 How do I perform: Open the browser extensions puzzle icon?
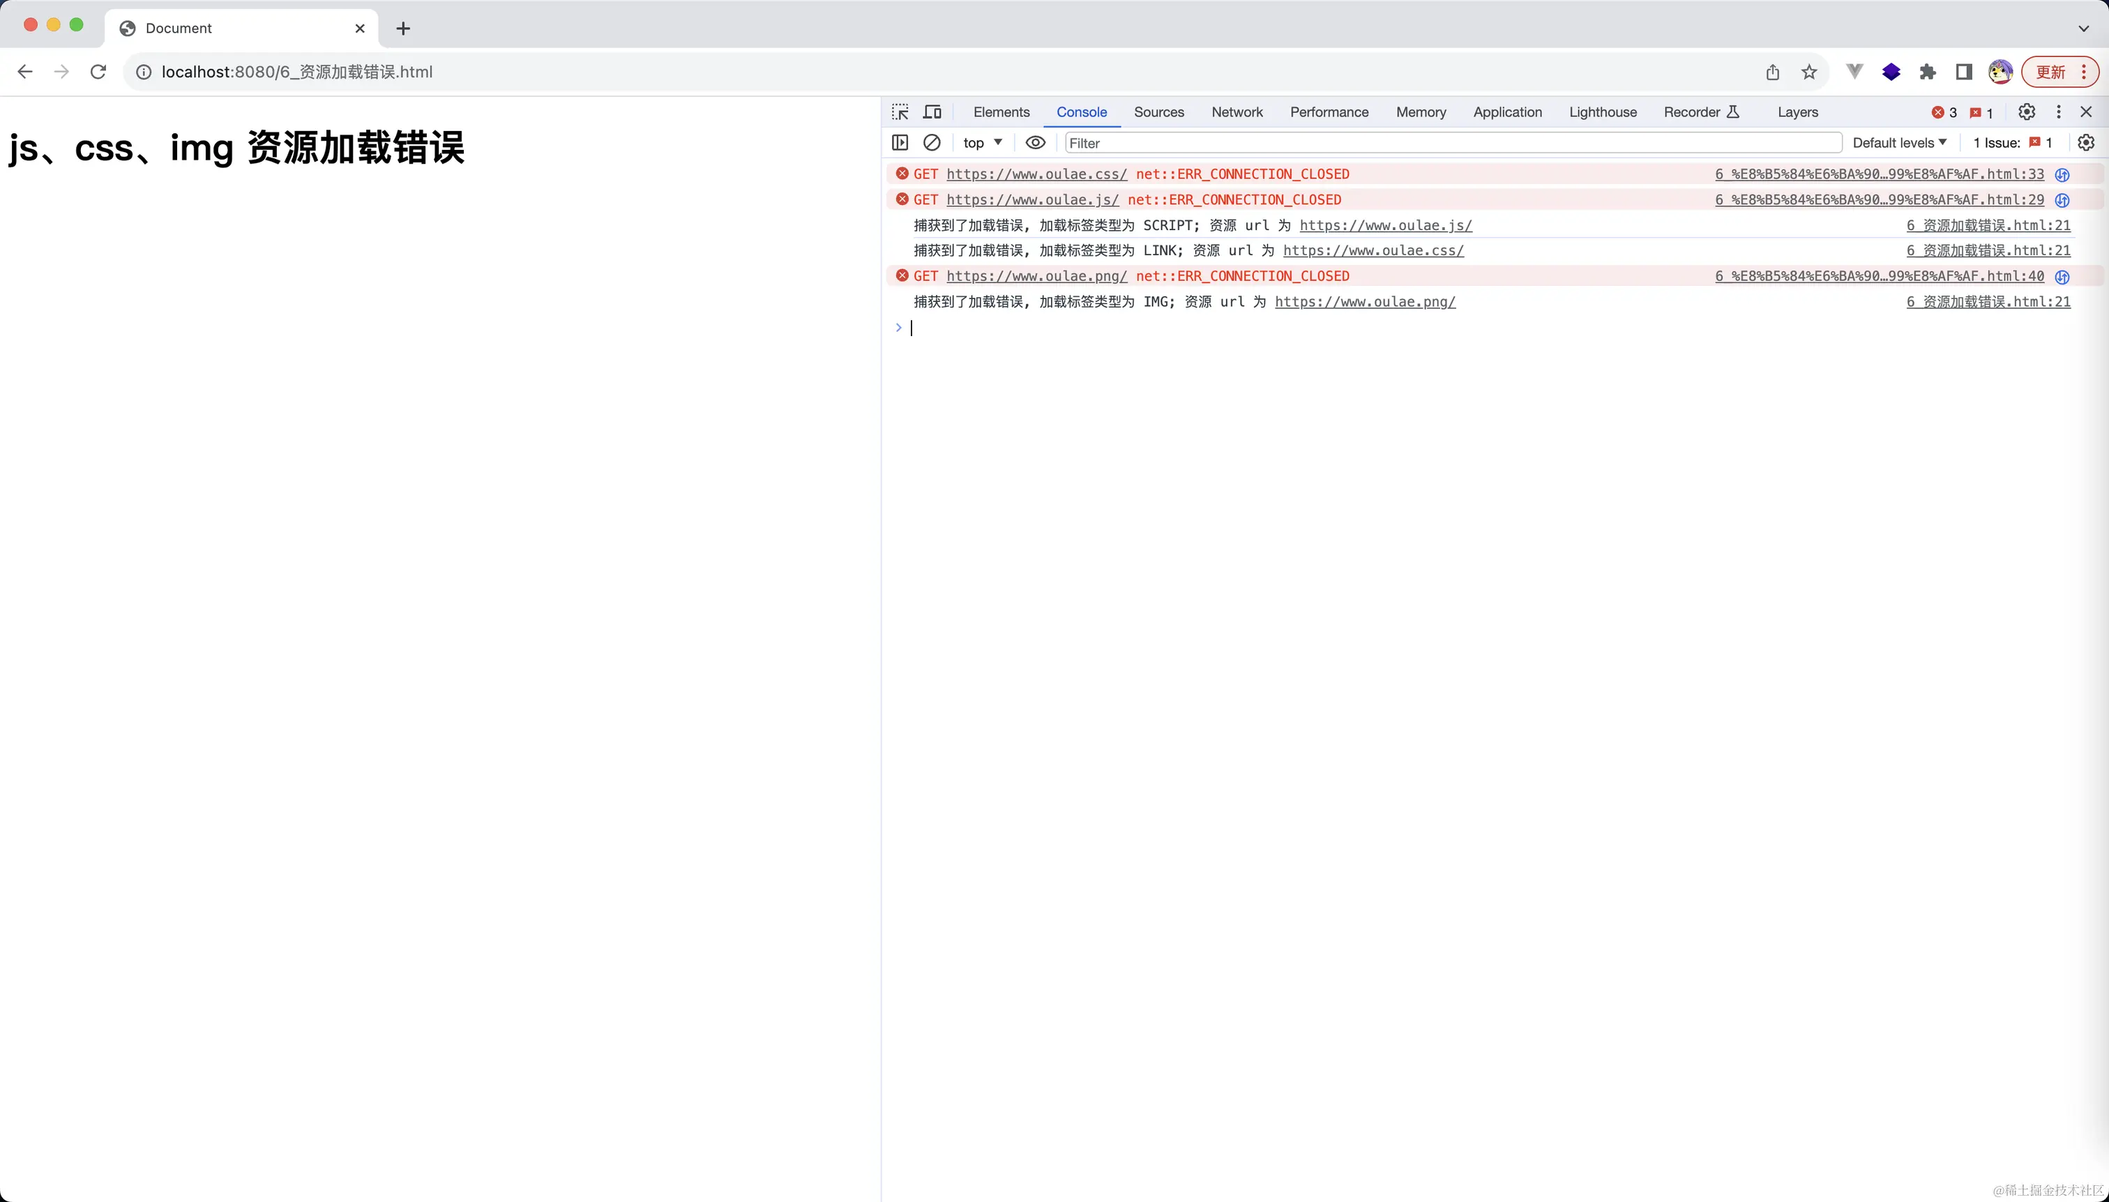[x=1928, y=72]
